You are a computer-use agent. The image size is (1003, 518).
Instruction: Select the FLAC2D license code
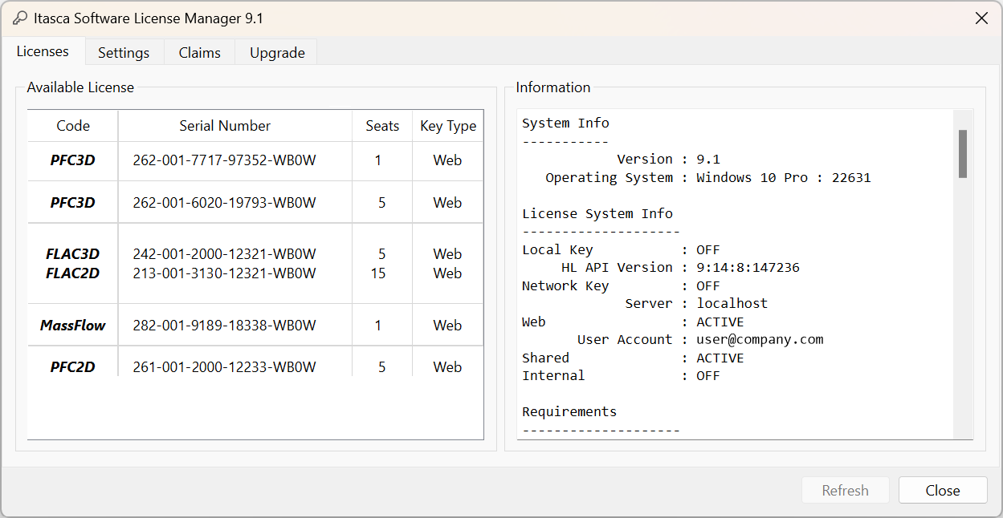tap(73, 273)
